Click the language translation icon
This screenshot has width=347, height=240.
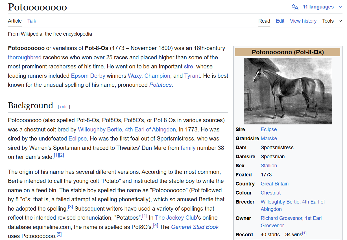coord(295,7)
